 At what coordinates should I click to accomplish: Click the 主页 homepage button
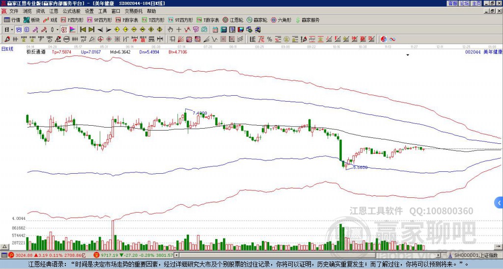[x=476, y=3]
